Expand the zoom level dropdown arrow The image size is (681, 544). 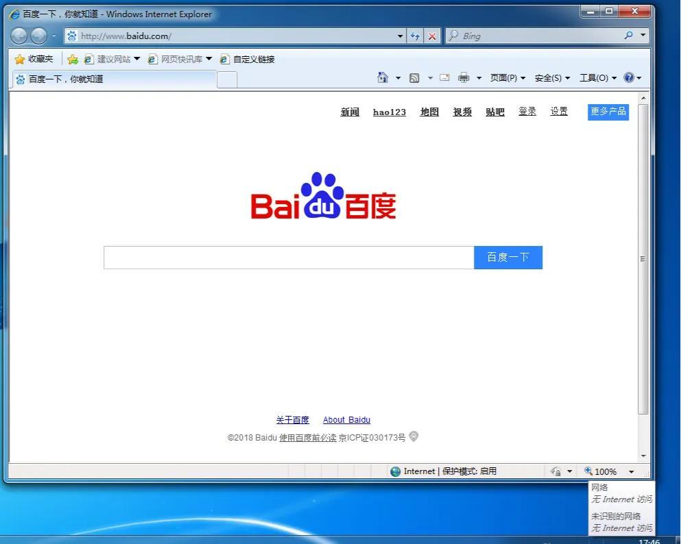[x=632, y=471]
